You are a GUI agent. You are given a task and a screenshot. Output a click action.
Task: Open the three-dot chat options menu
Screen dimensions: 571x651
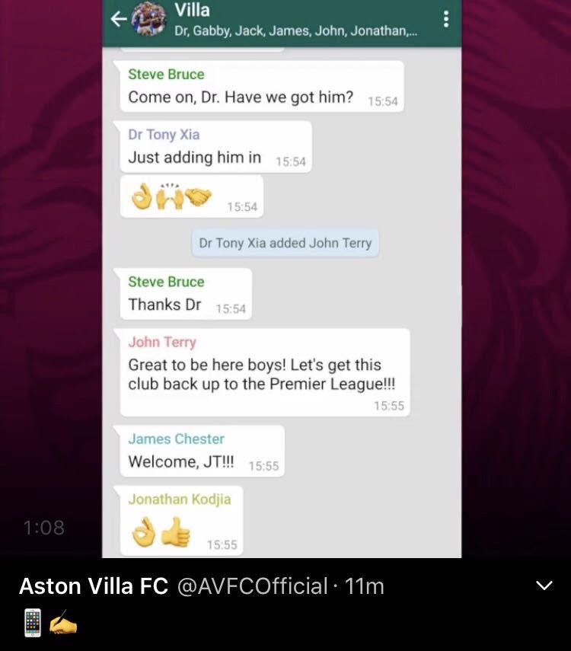pyautogui.click(x=446, y=19)
